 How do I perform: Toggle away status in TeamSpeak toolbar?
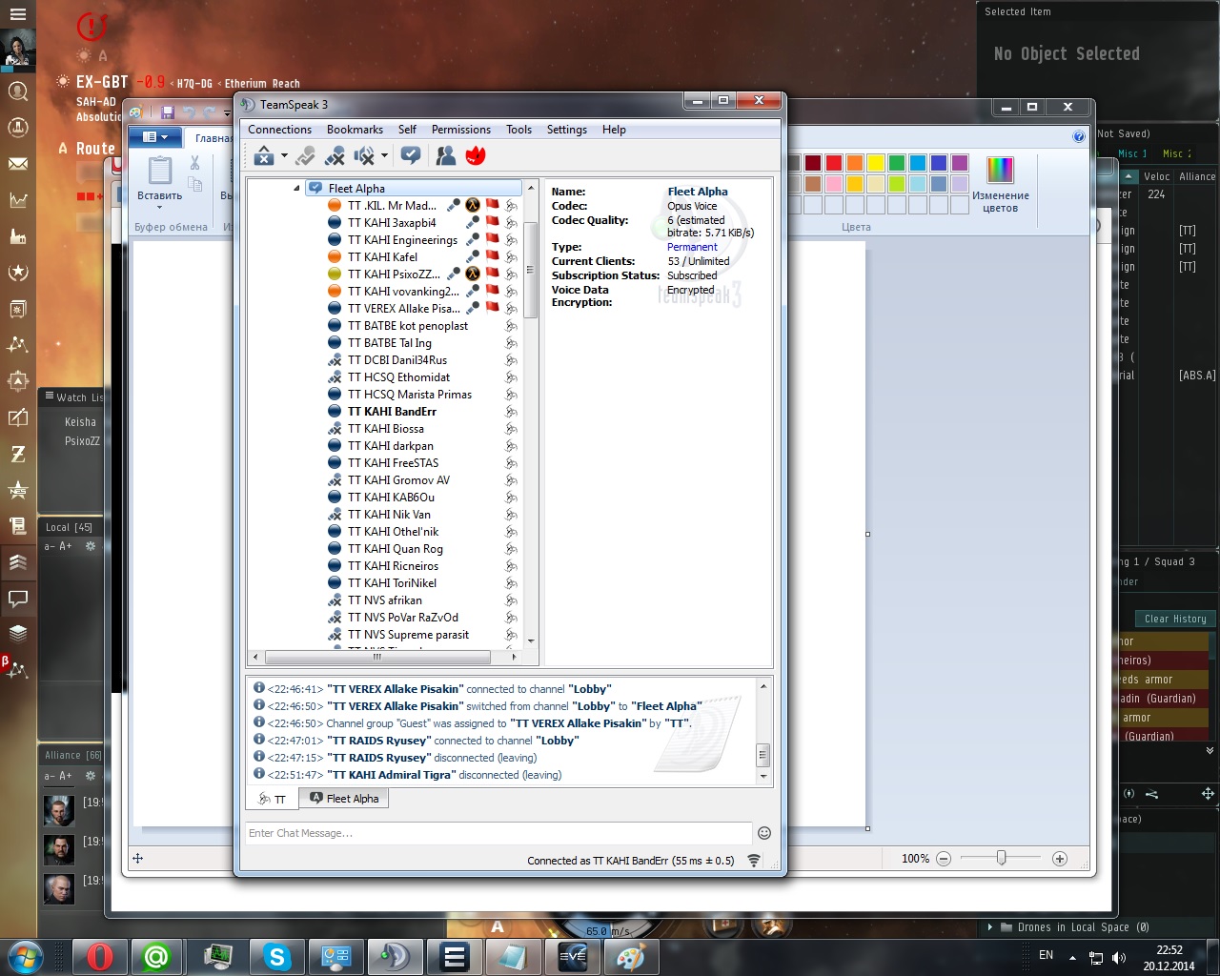[x=265, y=156]
